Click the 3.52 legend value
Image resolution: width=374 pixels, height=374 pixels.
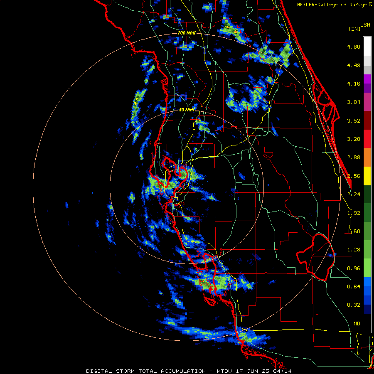tap(354, 121)
